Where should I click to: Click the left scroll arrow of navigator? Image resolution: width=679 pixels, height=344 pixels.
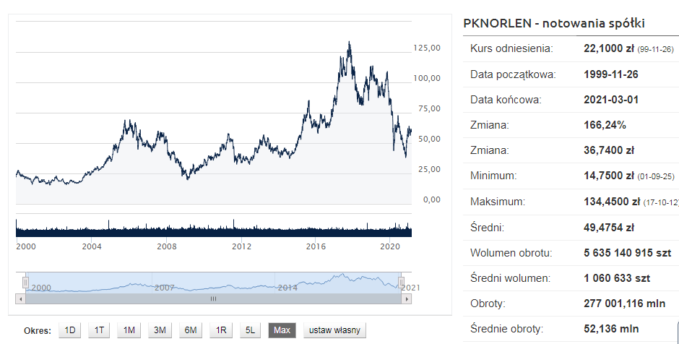point(20,298)
